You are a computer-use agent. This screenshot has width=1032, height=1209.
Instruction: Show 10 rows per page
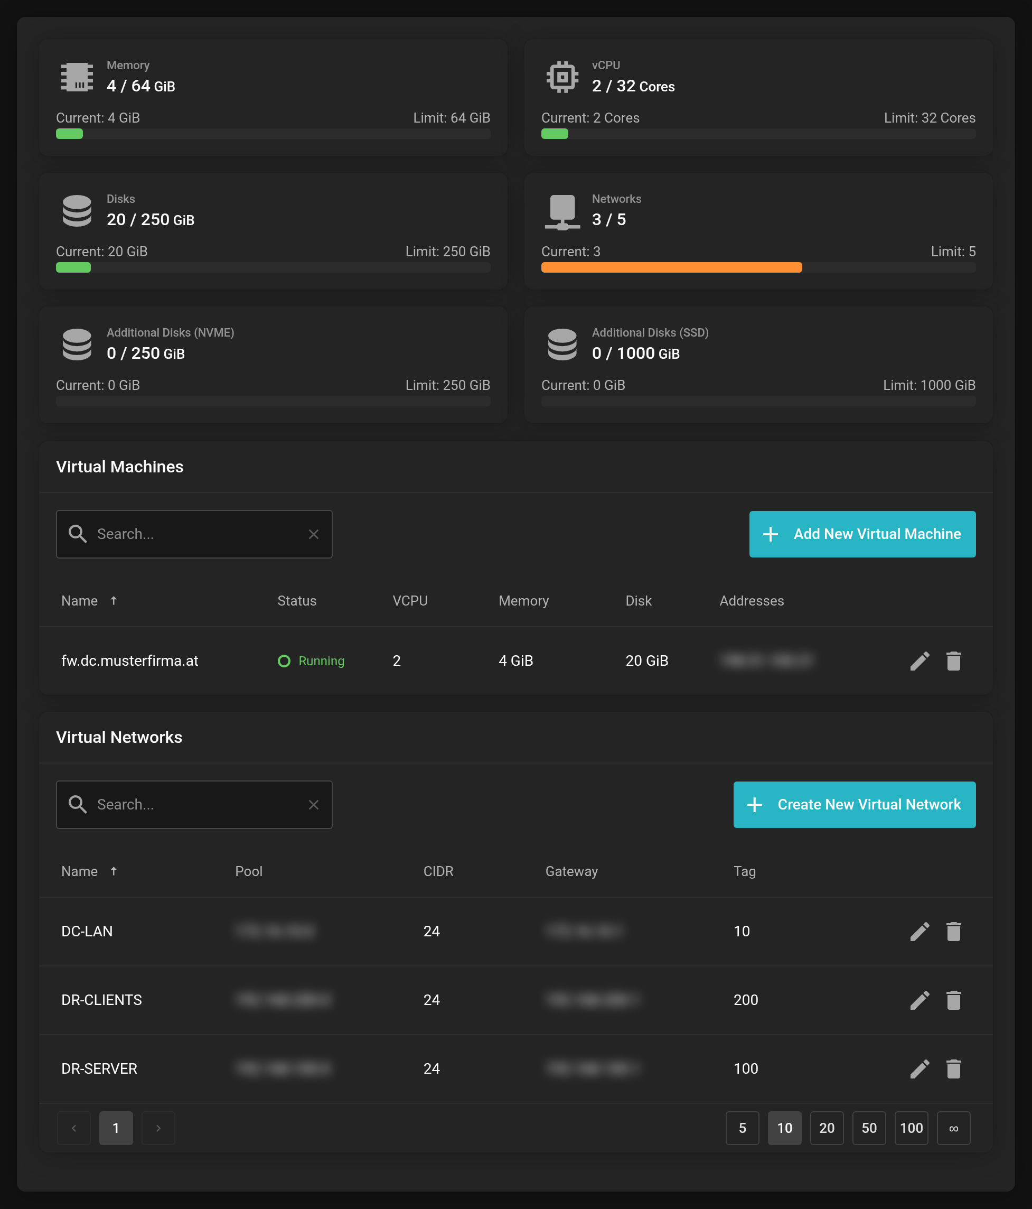tap(785, 1129)
